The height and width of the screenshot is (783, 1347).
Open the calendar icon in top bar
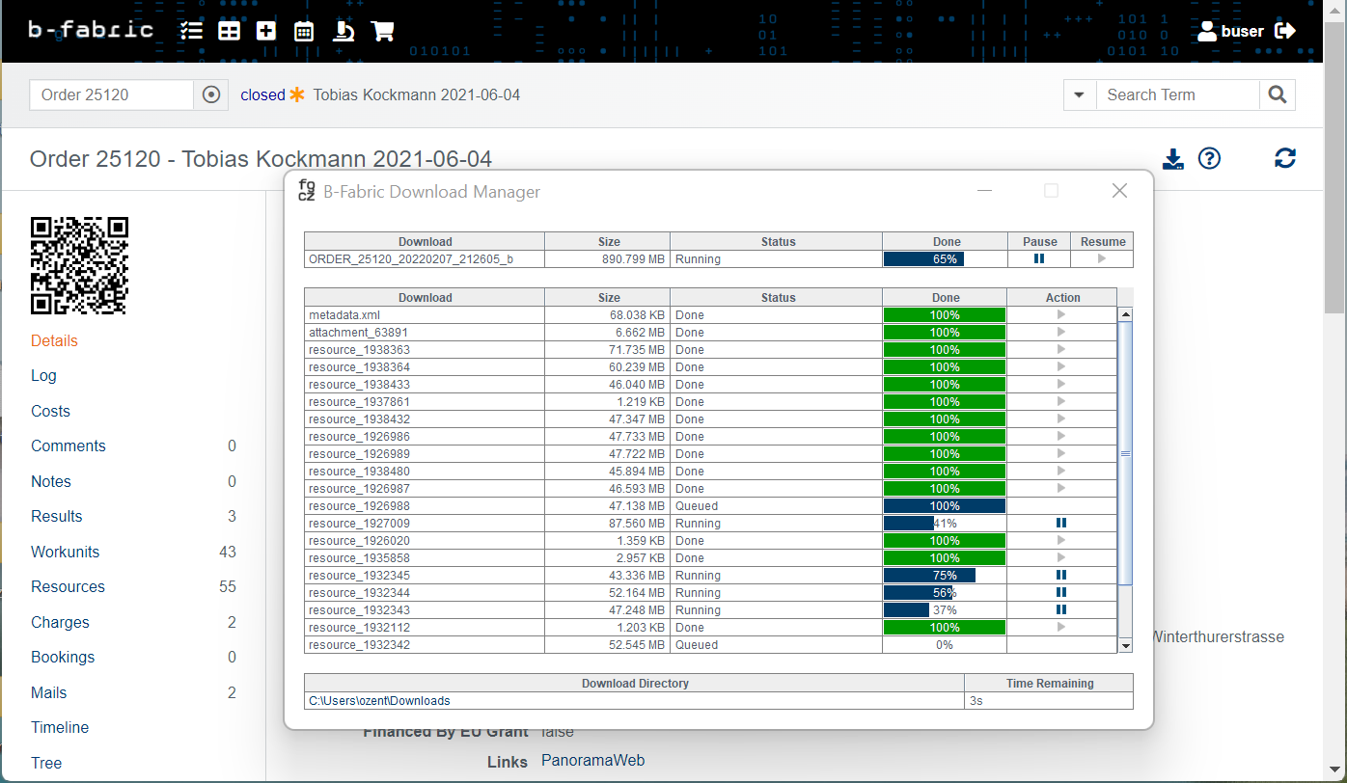click(304, 31)
